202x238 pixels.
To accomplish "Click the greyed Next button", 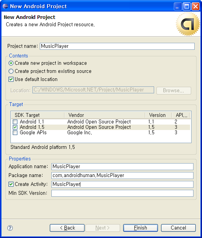I will coord(103,228).
